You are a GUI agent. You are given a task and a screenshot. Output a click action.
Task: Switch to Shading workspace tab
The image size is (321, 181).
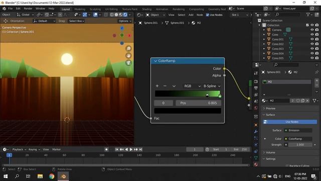tap(146, 9)
